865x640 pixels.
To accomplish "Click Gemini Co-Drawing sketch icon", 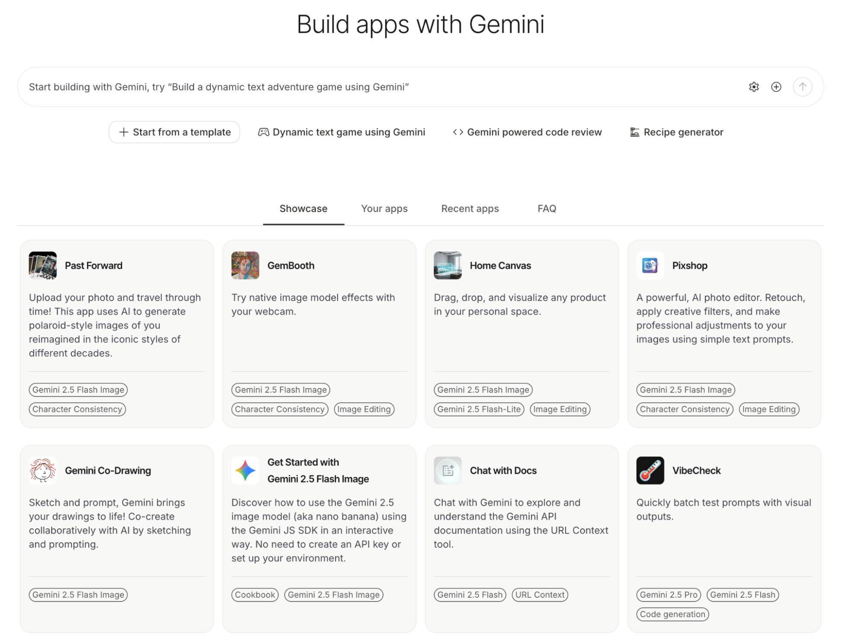I will click(x=42, y=470).
